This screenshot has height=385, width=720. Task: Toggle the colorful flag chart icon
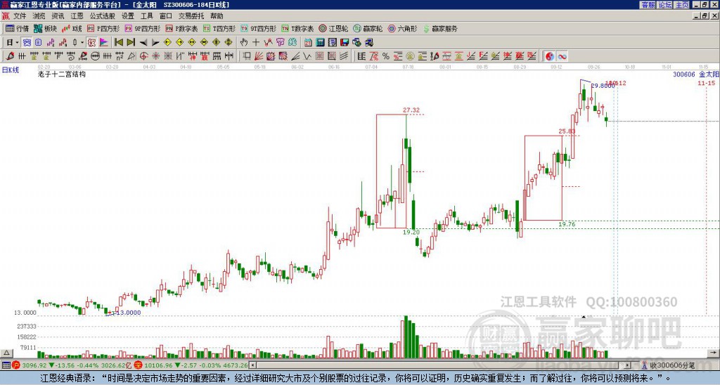(x=104, y=42)
